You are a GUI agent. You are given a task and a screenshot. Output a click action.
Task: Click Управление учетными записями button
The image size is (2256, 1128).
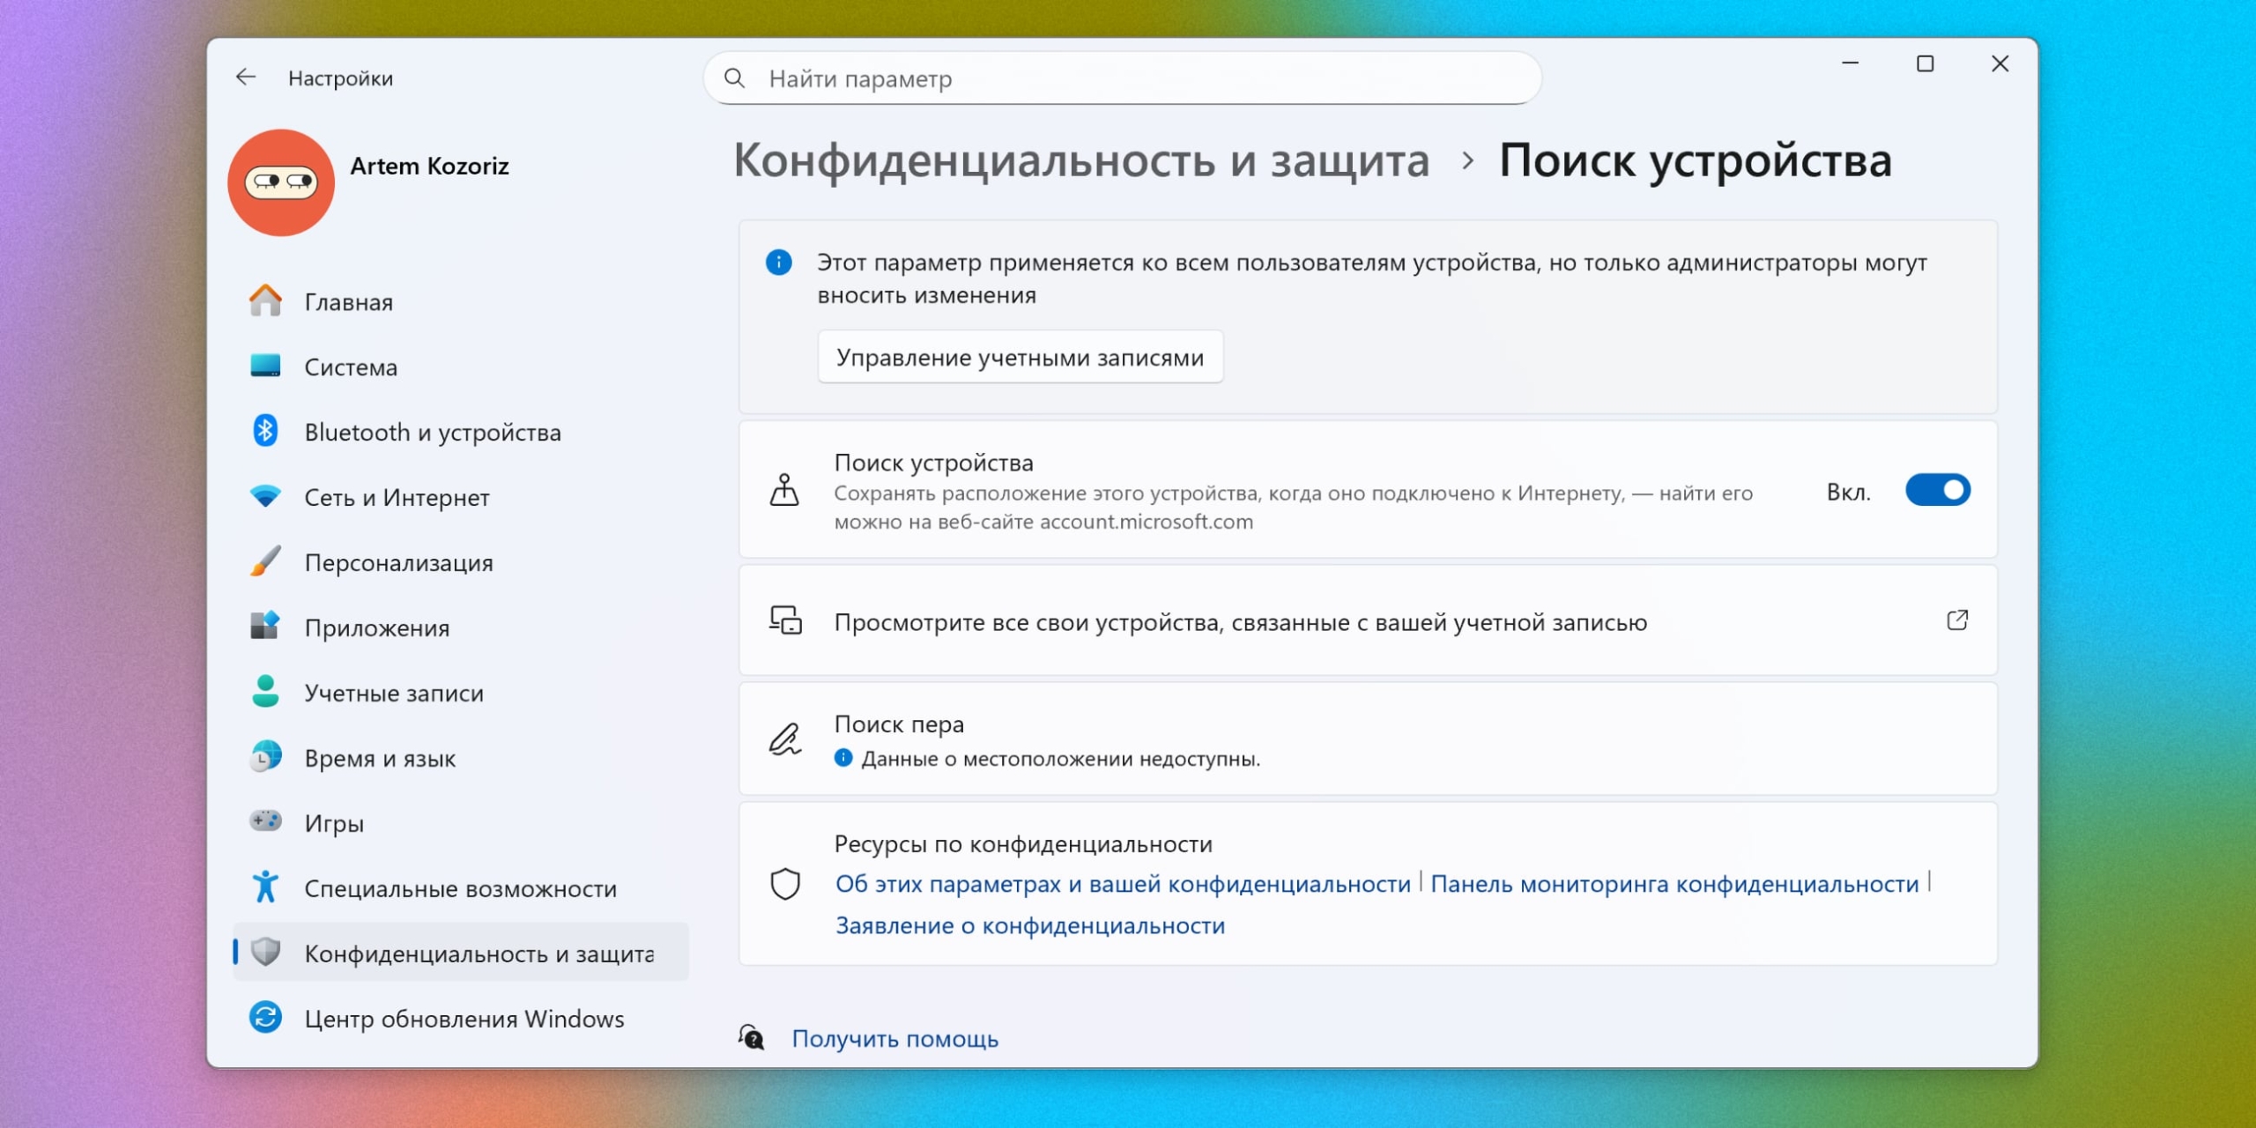click(x=1020, y=357)
